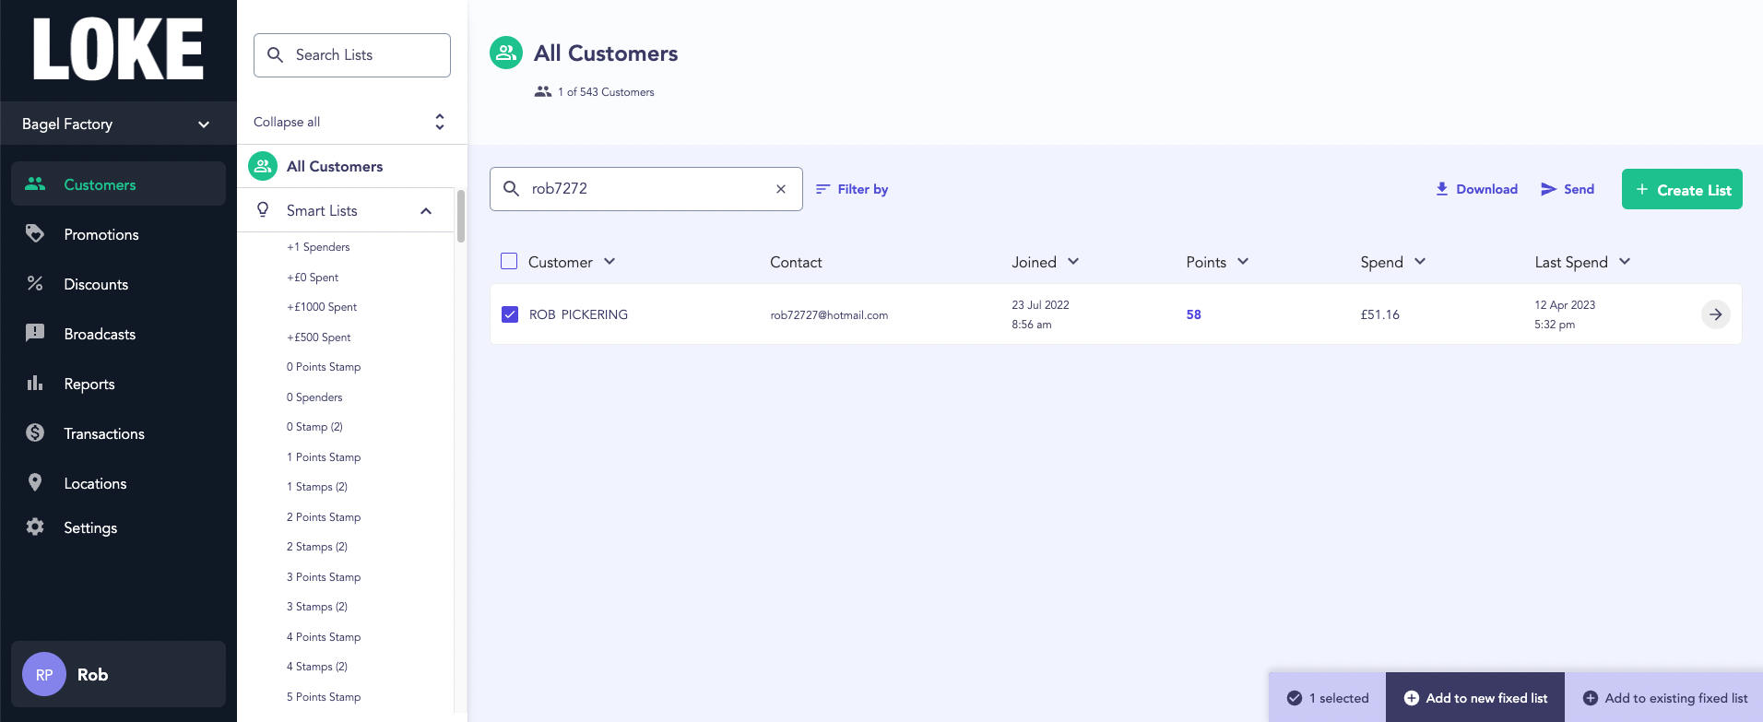This screenshot has height=722, width=1763.
Task: Open the Locations menu item
Action: pyautogui.click(x=118, y=483)
